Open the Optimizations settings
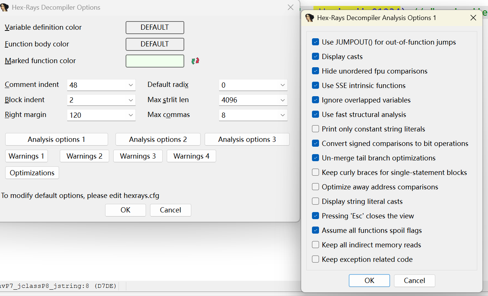The width and height of the screenshot is (488, 296). point(32,173)
